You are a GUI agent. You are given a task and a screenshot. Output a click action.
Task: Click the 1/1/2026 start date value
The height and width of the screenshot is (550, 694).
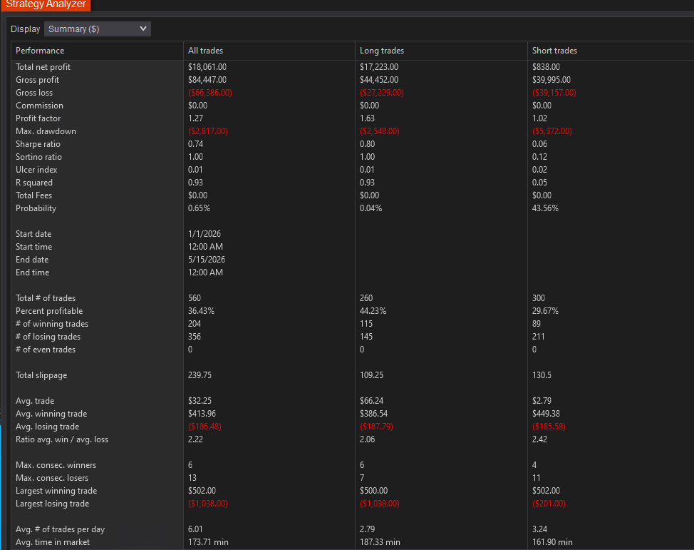pyautogui.click(x=204, y=234)
